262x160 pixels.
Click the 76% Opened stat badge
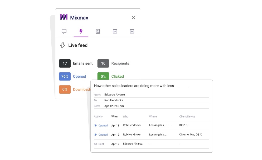click(65, 76)
